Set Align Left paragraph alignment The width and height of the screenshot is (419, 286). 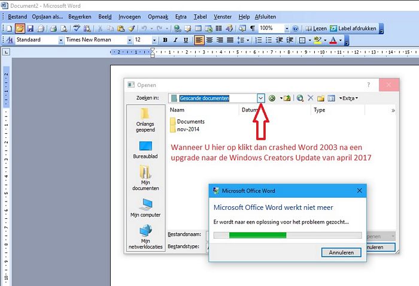(x=199, y=40)
